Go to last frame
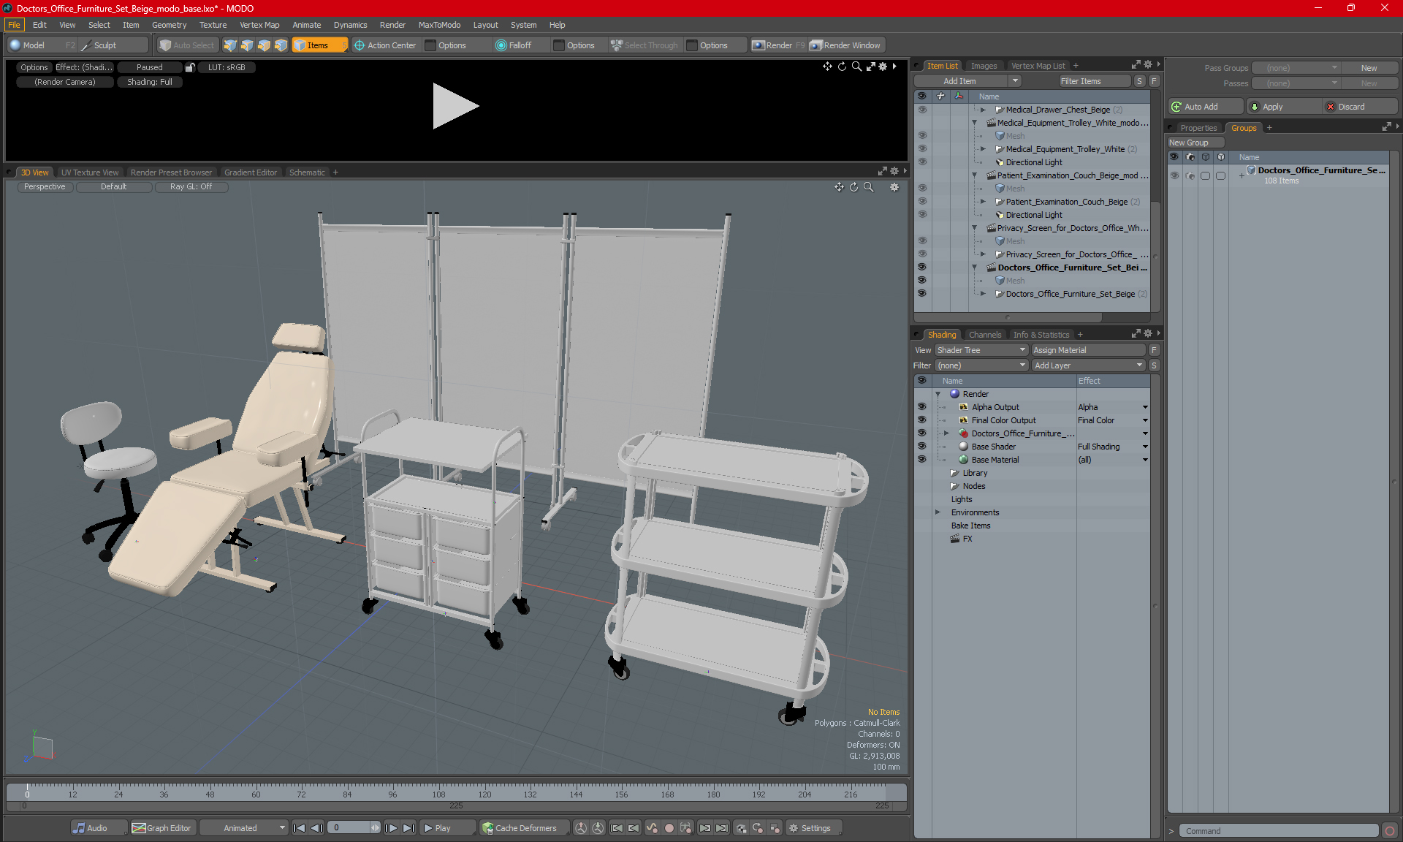This screenshot has width=1403, height=842. click(x=408, y=828)
